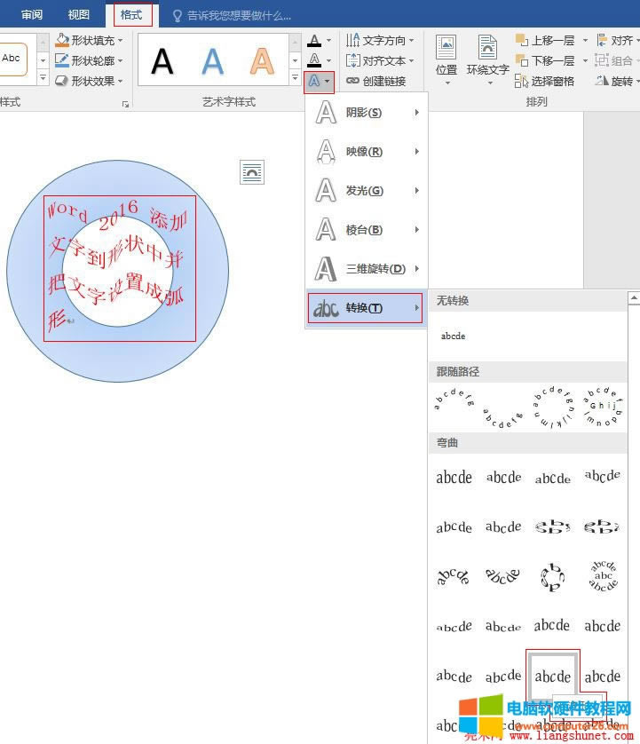The image size is (640, 744).
Task: Open 对齐文本 align text dropdown
Action: coord(380,60)
